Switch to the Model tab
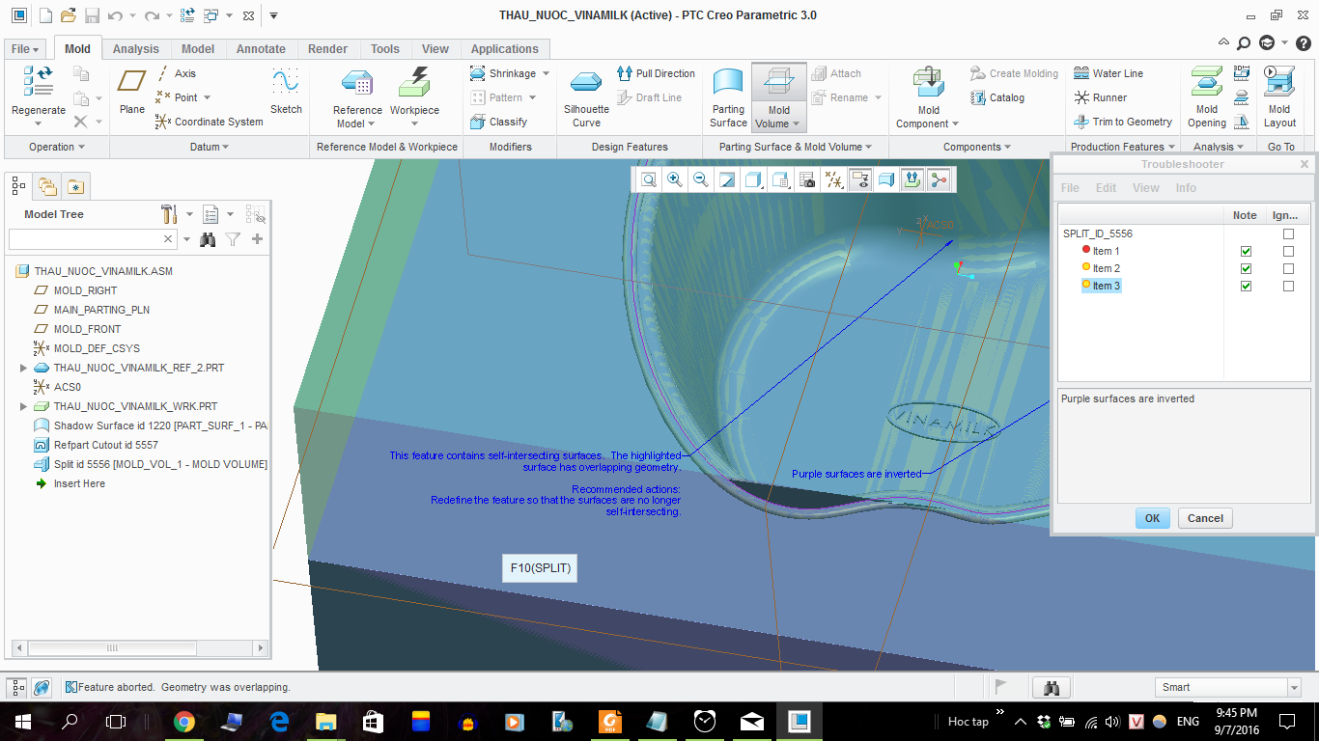 click(x=198, y=48)
